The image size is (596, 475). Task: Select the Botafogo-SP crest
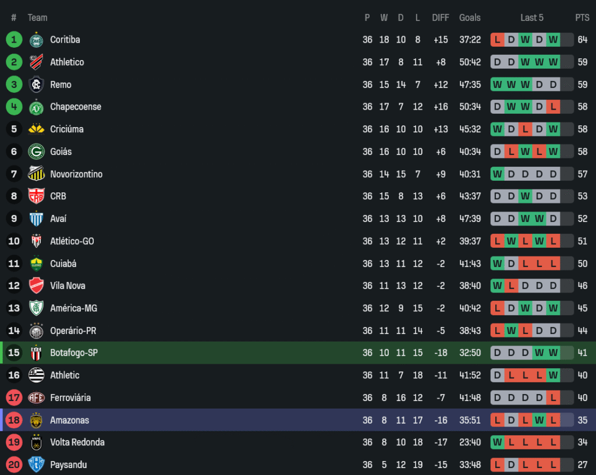(x=36, y=353)
